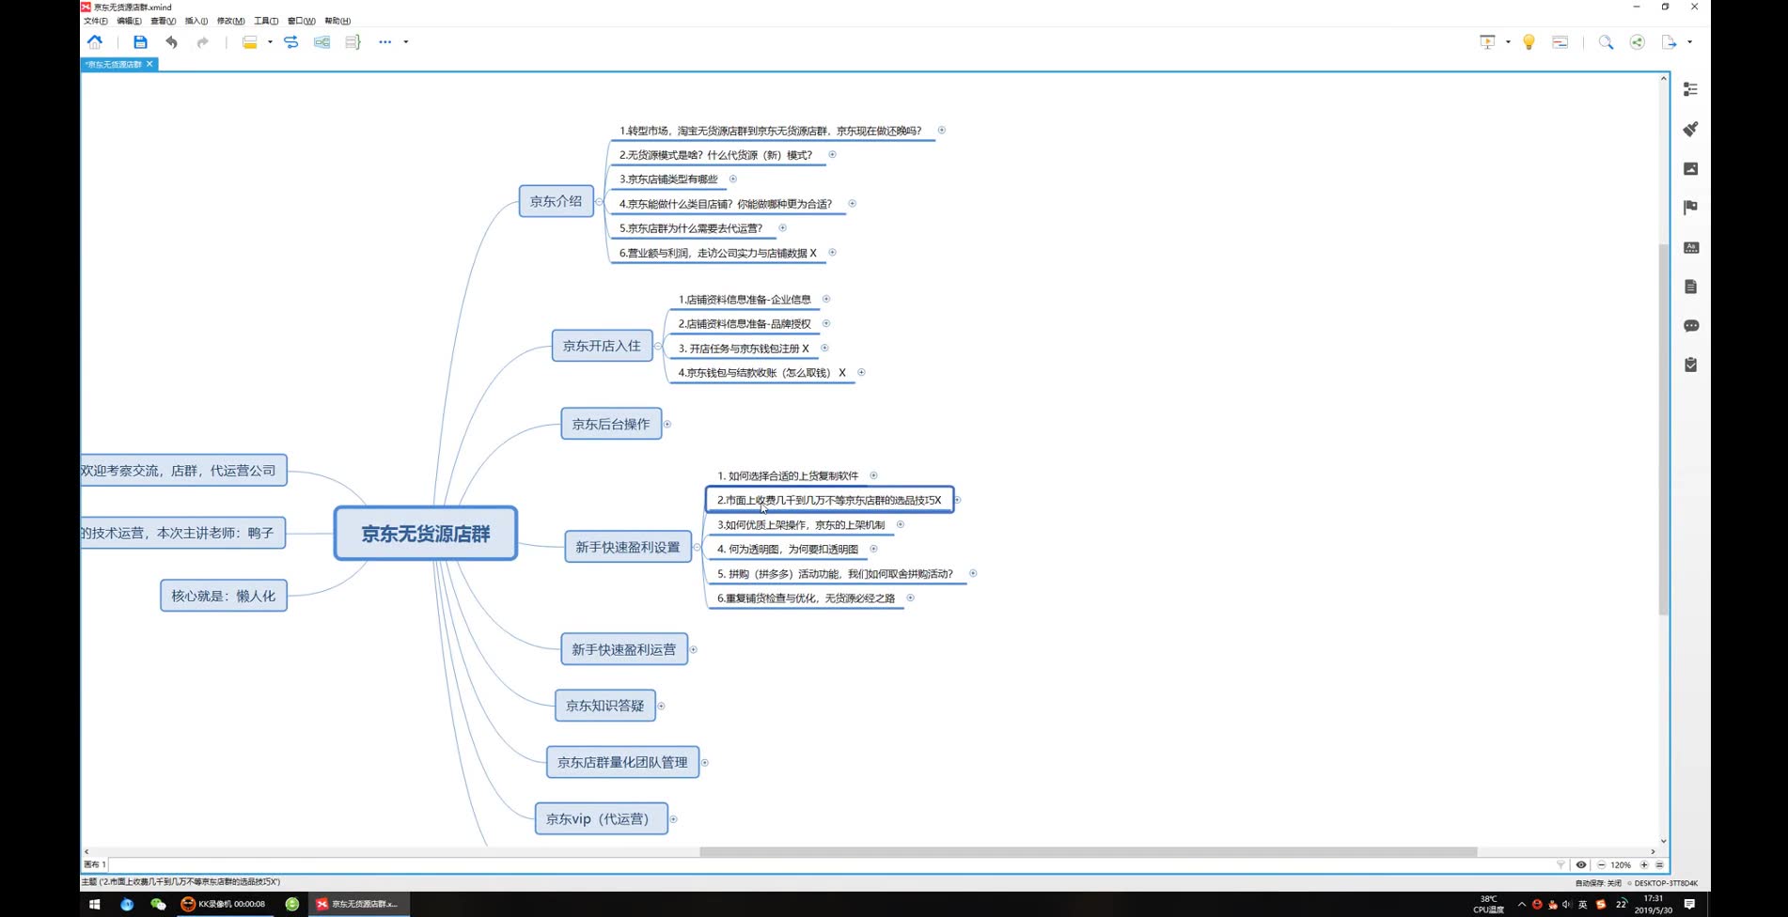Open the Image clipart panel

(1690, 168)
